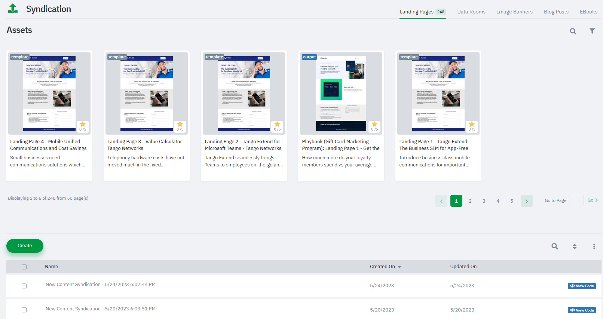Image resolution: width=603 pixels, height=319 pixels.
Task: Click the Go to Page input field
Action: tap(576, 200)
